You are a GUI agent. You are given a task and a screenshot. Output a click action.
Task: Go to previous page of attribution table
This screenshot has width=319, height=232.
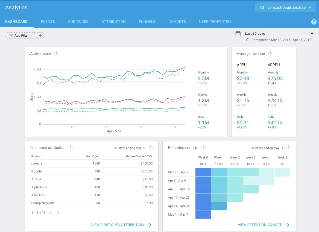point(51,213)
